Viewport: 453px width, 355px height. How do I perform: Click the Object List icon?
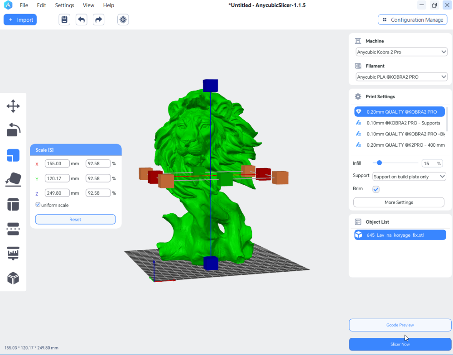(x=358, y=222)
